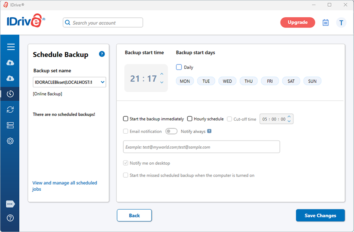Select the WED day button
The width and height of the screenshot is (354, 232).
pos(227,81)
